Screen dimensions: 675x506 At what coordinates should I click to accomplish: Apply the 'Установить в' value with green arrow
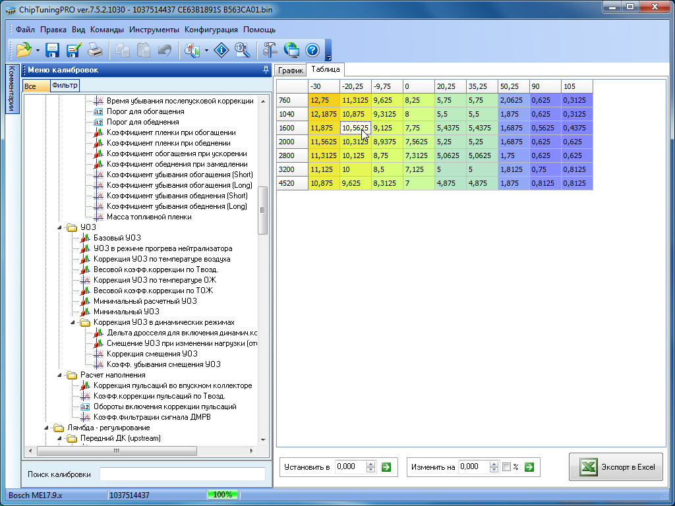click(386, 467)
